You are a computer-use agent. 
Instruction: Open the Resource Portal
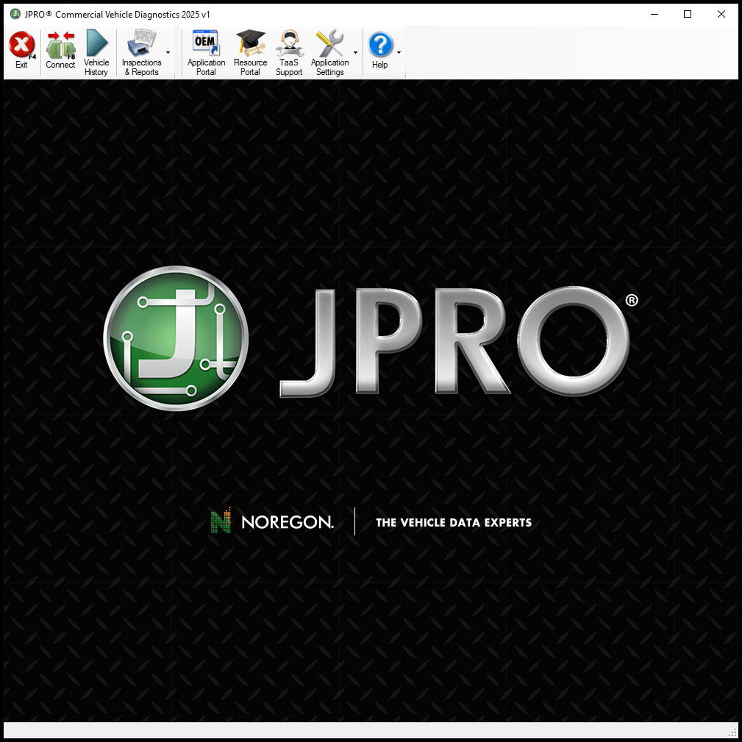(250, 50)
